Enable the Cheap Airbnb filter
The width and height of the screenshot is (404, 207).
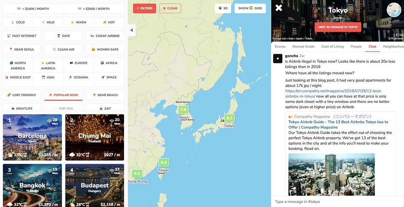coord(105,36)
